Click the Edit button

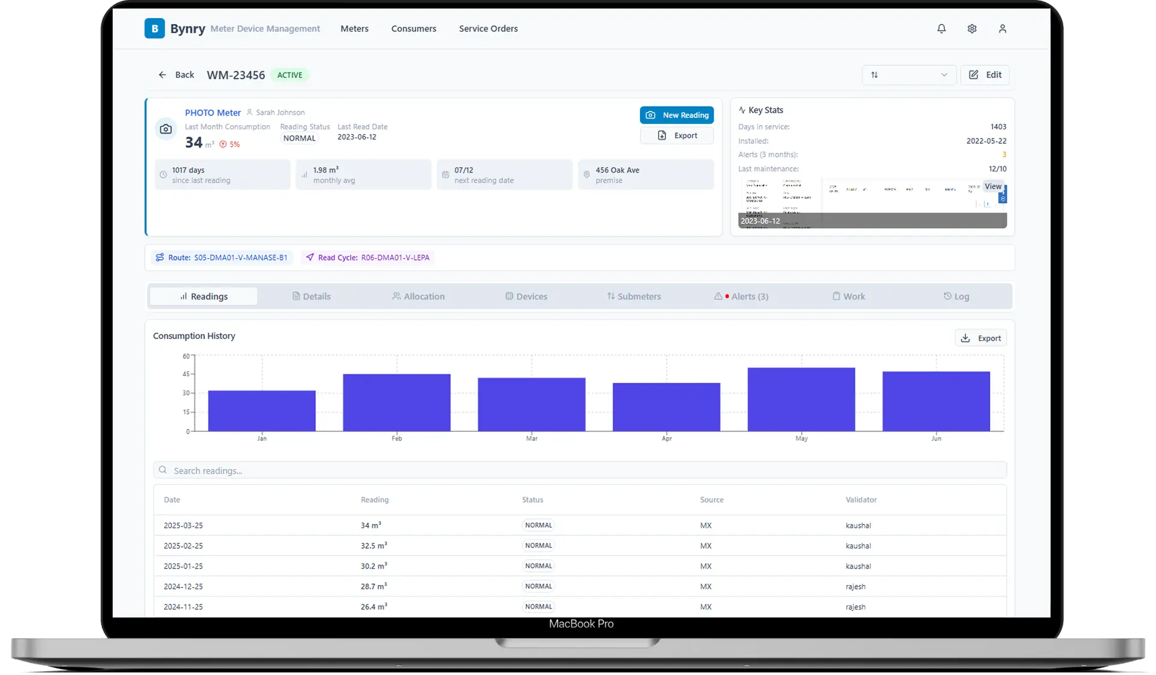click(985, 75)
